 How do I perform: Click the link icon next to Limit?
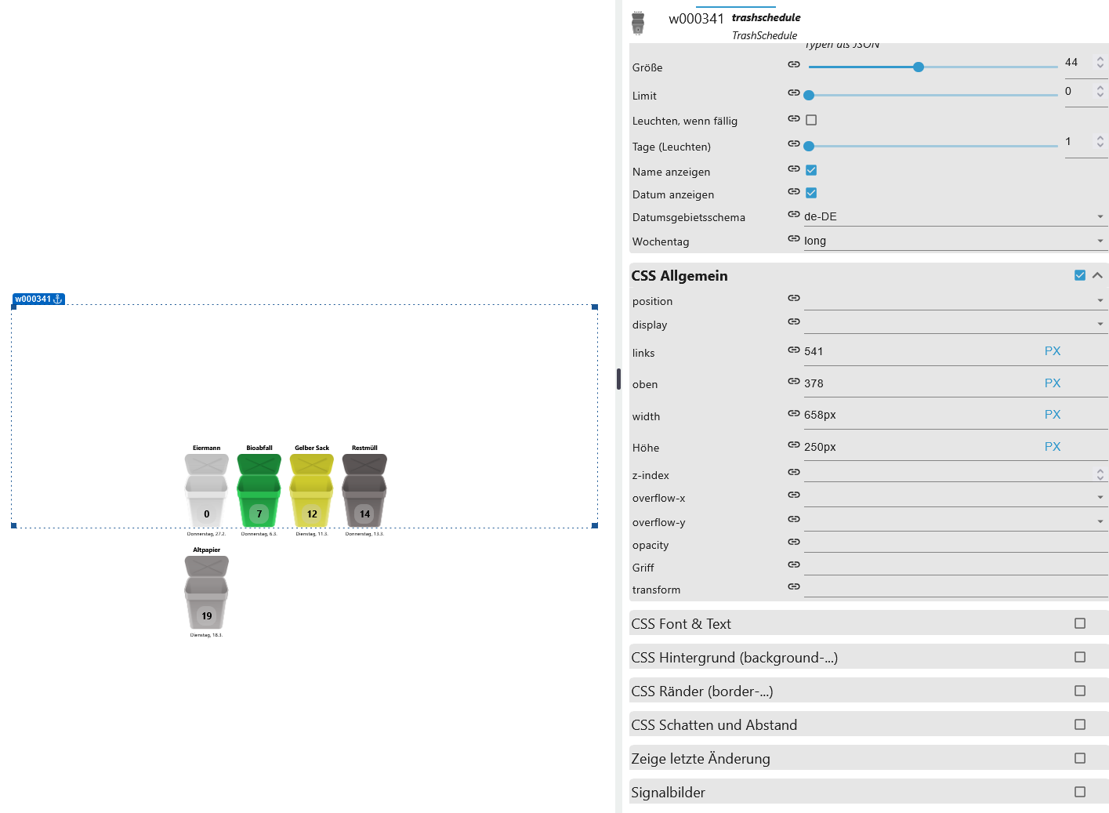point(794,93)
